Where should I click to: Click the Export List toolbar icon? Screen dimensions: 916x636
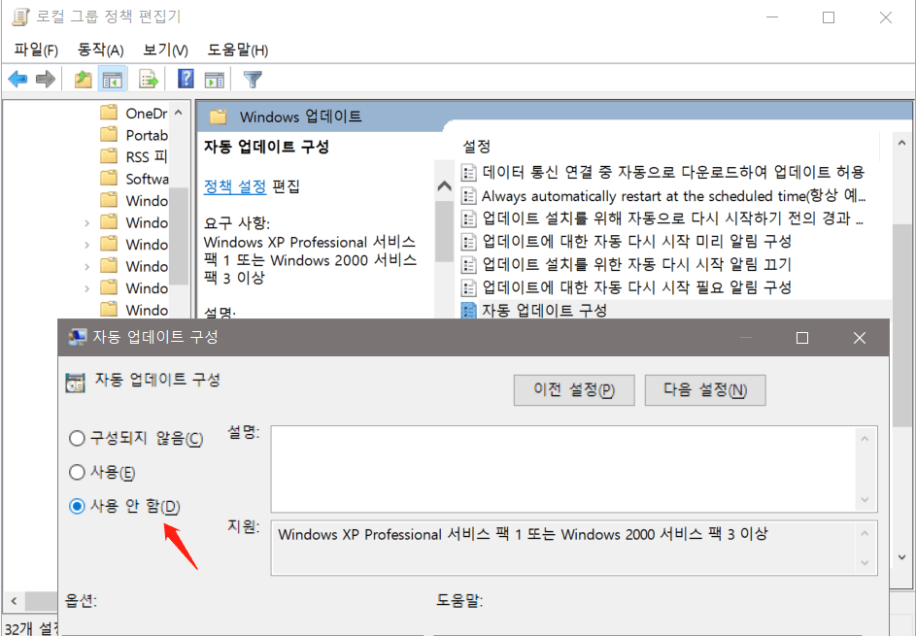click(148, 79)
